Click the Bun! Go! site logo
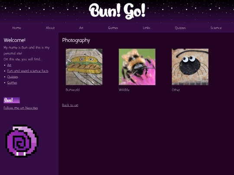The image size is (234, 175). 117,11
